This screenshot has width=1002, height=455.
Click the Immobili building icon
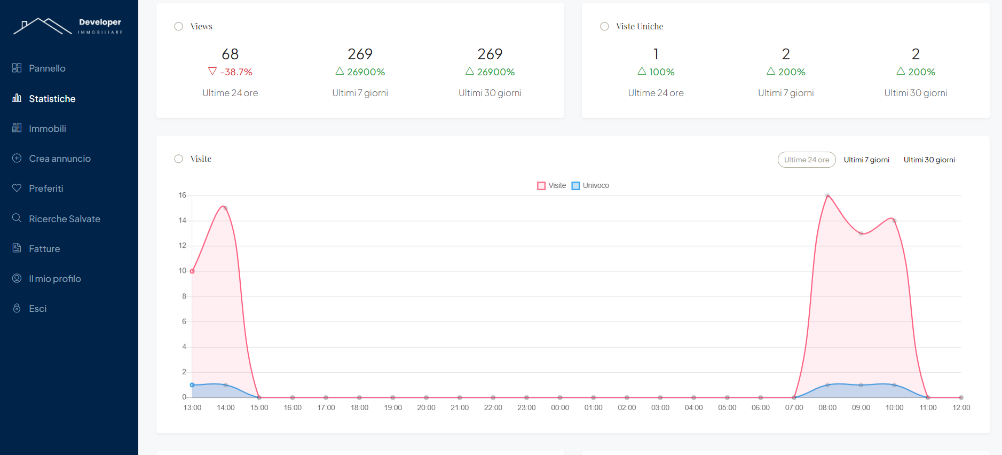[17, 128]
